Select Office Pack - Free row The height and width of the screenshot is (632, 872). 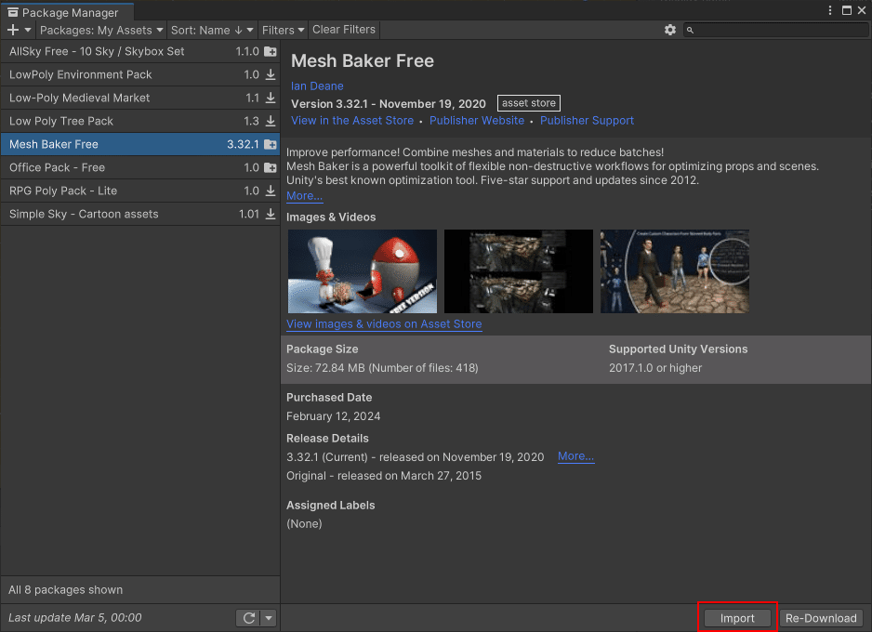140,168
